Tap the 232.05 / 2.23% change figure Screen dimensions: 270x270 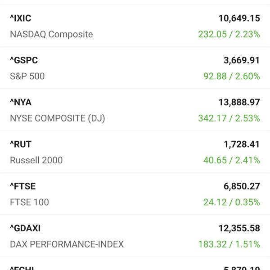coord(229,34)
